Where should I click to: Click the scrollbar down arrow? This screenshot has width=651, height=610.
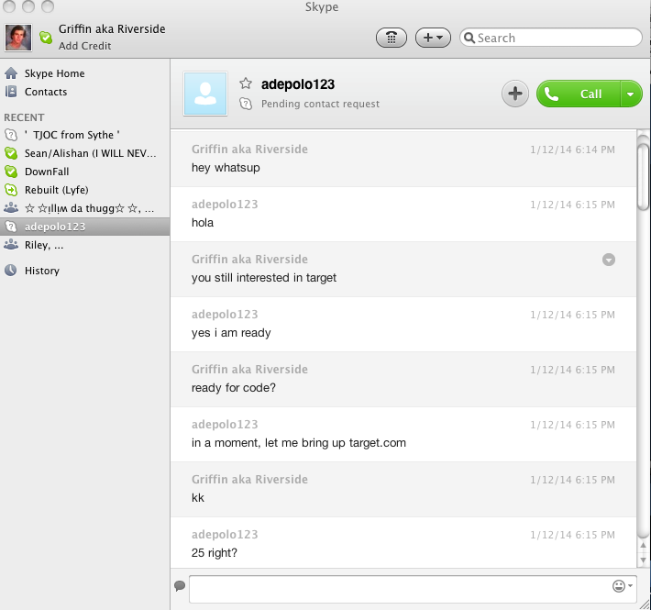click(x=643, y=560)
